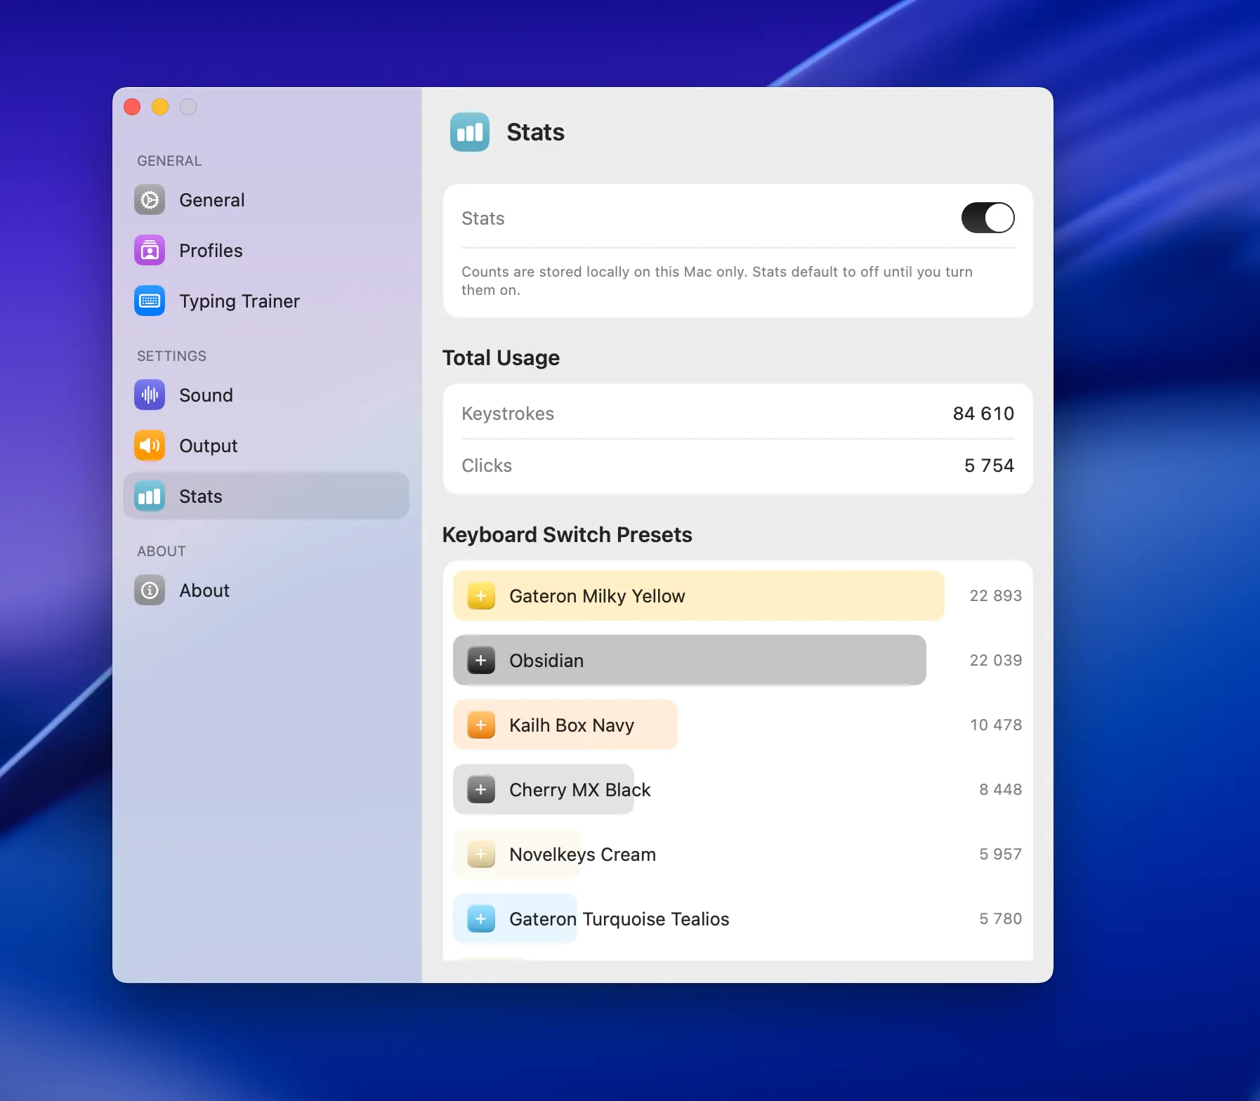Click the Total Usage heading
1260x1101 pixels.
(x=501, y=358)
